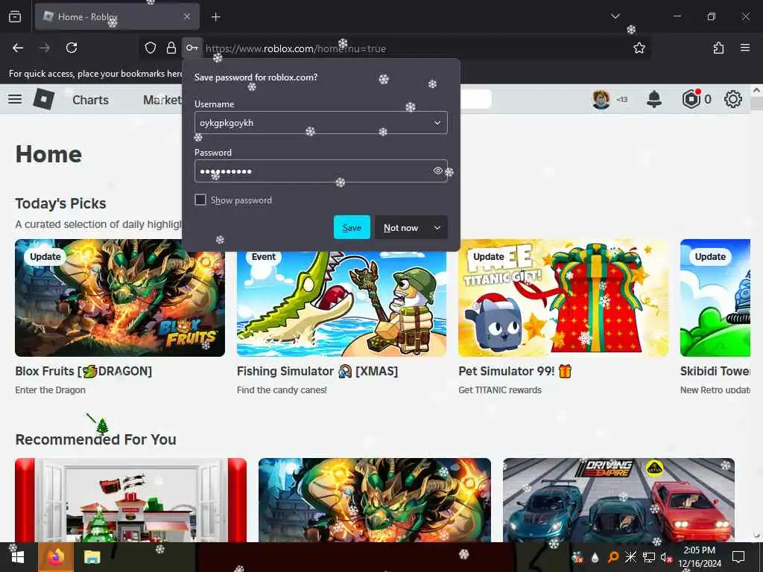Open Roblox notifications bell
Image resolution: width=763 pixels, height=572 pixels.
point(654,99)
